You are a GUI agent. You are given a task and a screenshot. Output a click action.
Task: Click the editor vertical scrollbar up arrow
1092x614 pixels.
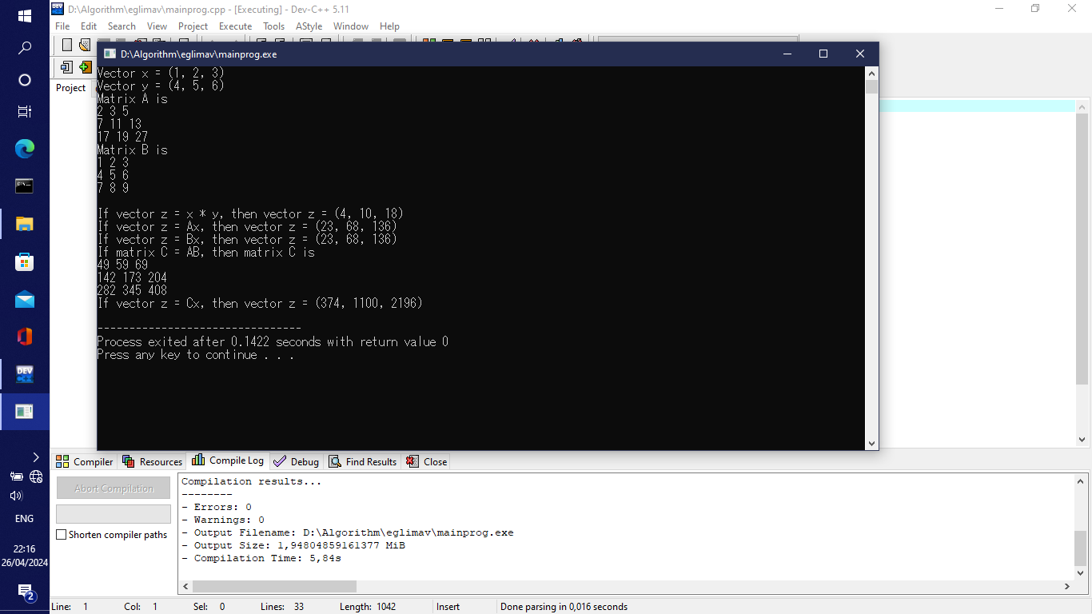point(1082,106)
